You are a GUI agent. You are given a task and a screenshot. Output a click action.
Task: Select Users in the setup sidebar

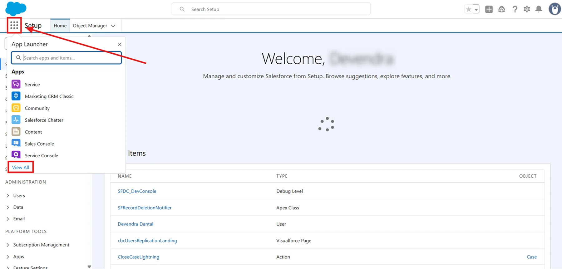pos(19,196)
